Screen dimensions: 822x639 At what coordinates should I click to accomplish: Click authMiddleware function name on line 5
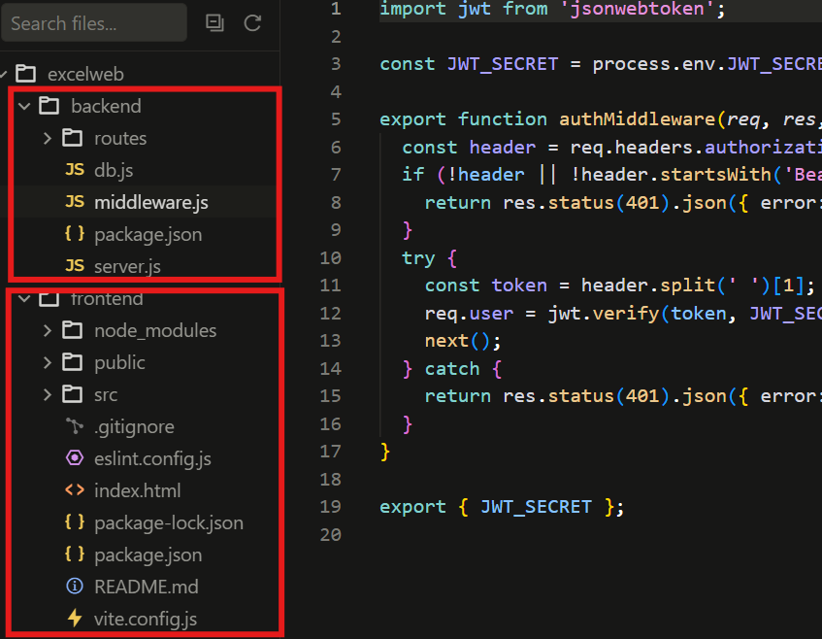click(x=637, y=119)
